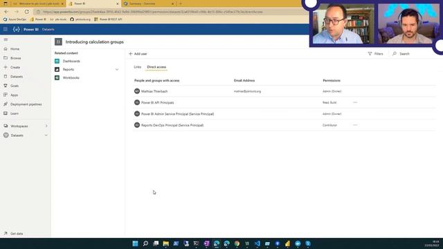Open a new browser tab
The height and width of the screenshot is (249, 443).
[x=181, y=3]
